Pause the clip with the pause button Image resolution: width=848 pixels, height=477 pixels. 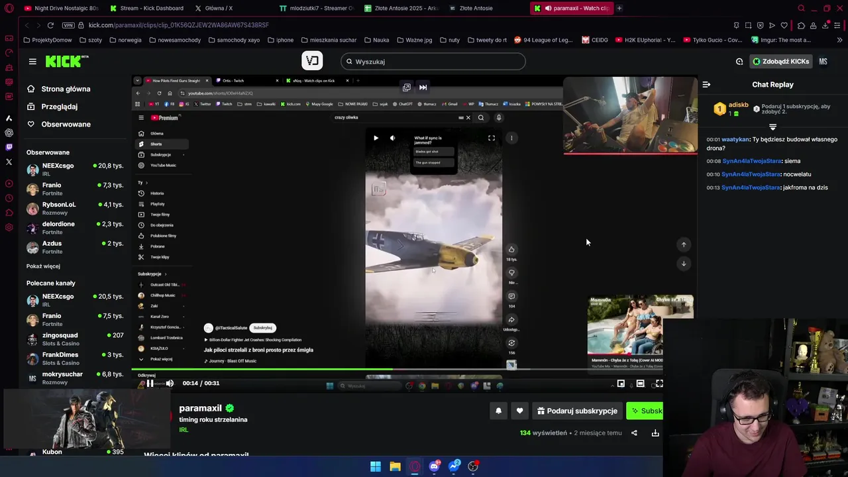[x=150, y=383]
